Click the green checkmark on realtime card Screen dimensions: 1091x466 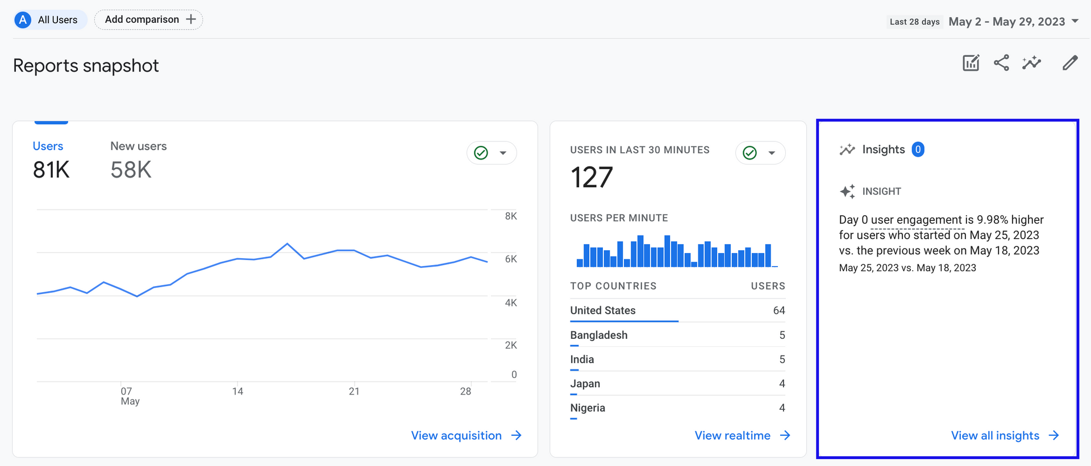click(750, 153)
